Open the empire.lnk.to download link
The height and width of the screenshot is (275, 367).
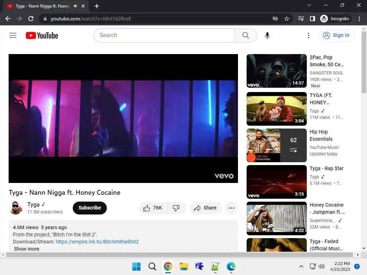pyautogui.click(x=97, y=242)
